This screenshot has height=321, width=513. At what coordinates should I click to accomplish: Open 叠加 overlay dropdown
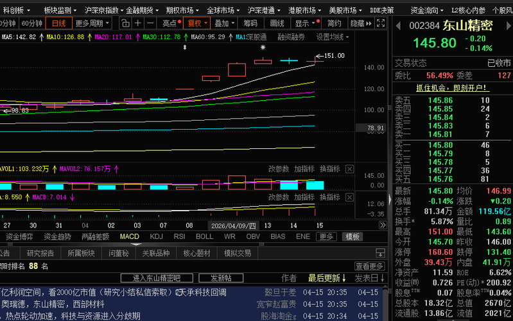225,24
